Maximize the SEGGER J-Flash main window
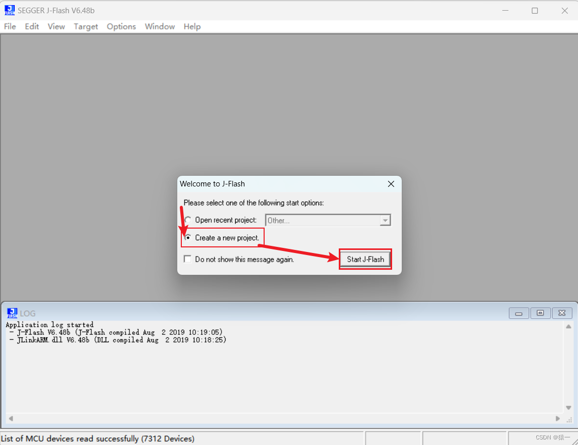Image resolution: width=578 pixels, height=445 pixels. coord(535,11)
